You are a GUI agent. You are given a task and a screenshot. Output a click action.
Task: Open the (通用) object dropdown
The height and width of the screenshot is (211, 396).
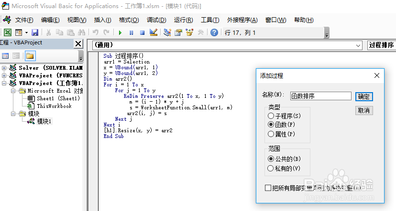[358, 46]
